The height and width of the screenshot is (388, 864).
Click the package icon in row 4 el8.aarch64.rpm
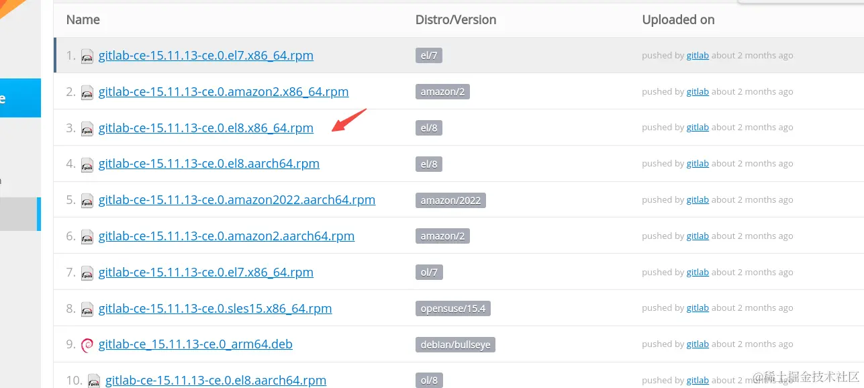tap(87, 164)
